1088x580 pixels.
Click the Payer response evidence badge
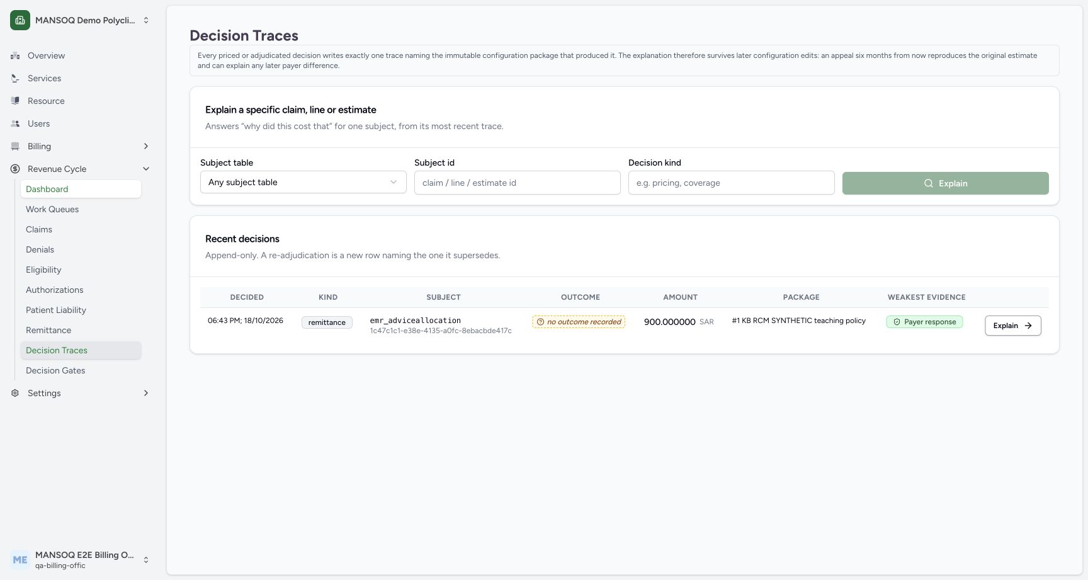924,322
